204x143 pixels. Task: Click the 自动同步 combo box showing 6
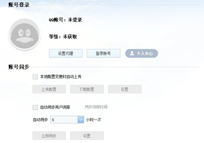64,120
